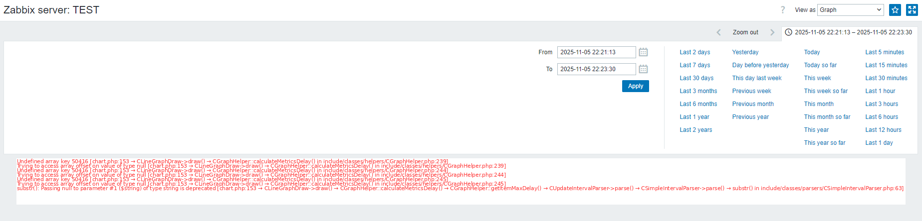Open the View as Graph dropdown

(x=850, y=10)
